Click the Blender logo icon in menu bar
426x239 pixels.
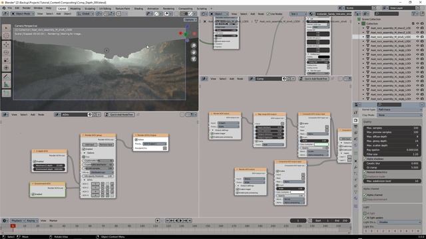[x=4, y=8]
